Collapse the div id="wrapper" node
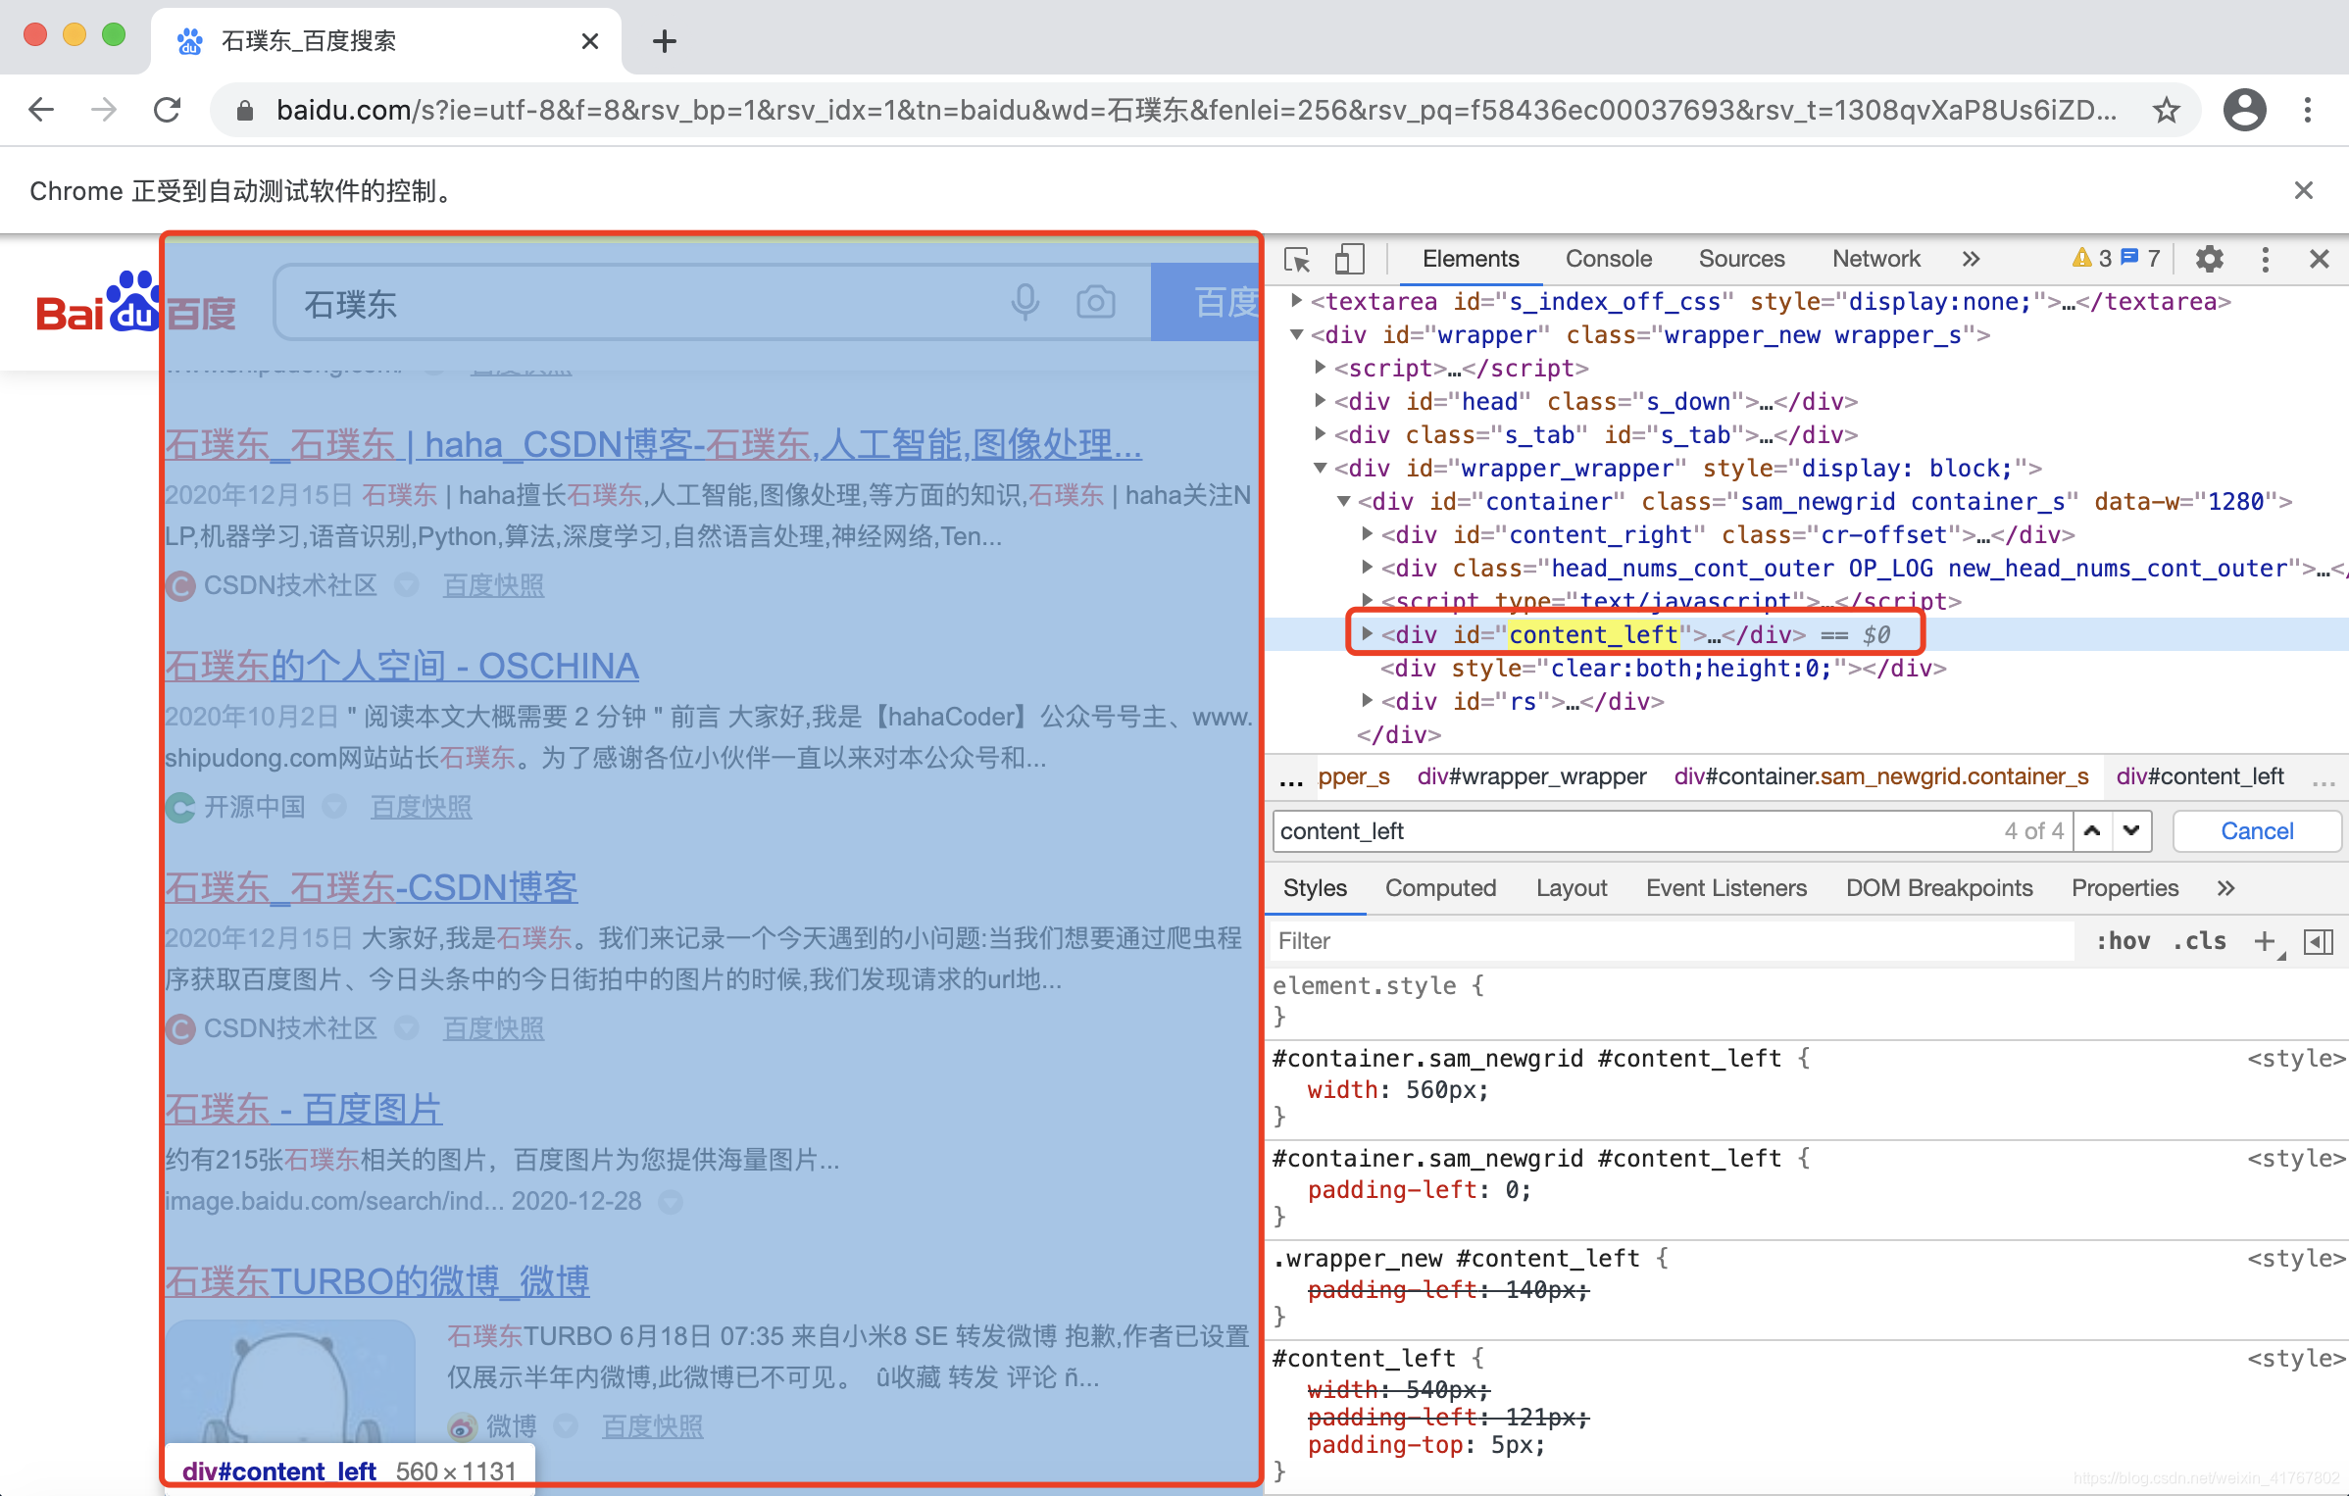The image size is (2349, 1496). (1296, 335)
